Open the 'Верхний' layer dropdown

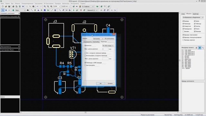(x=92, y=10)
